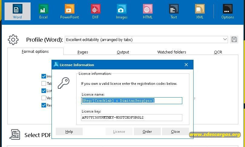
Task: Click the License Information title bar logo
Action: 56,65
